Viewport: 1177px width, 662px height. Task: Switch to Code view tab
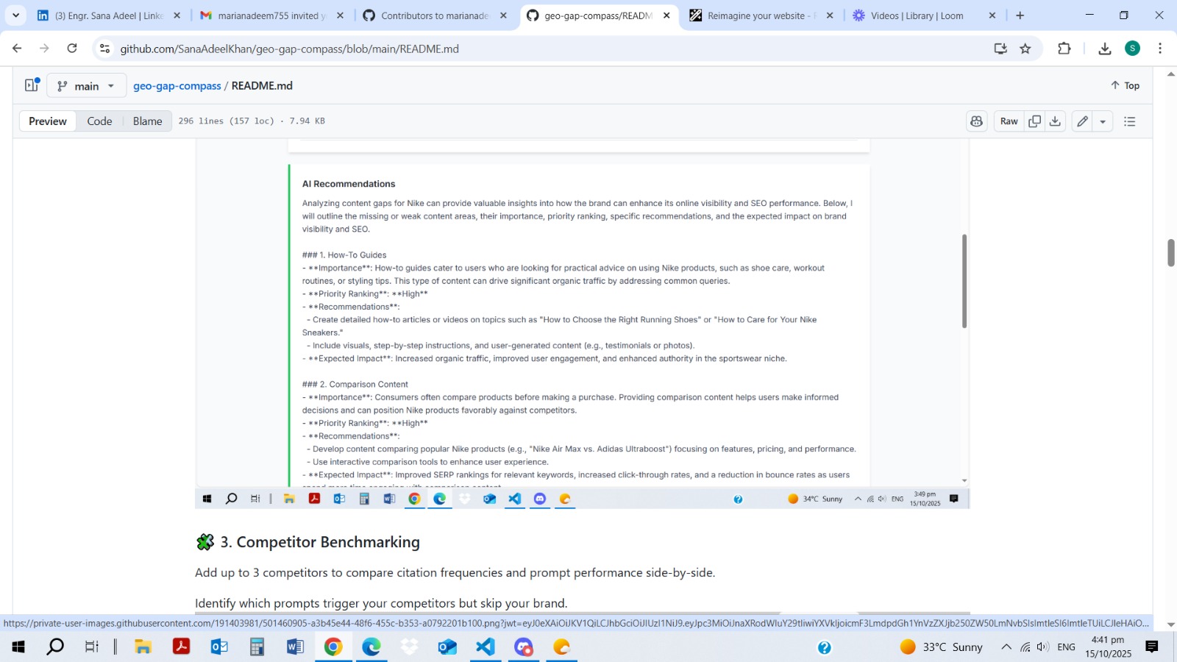(x=99, y=121)
